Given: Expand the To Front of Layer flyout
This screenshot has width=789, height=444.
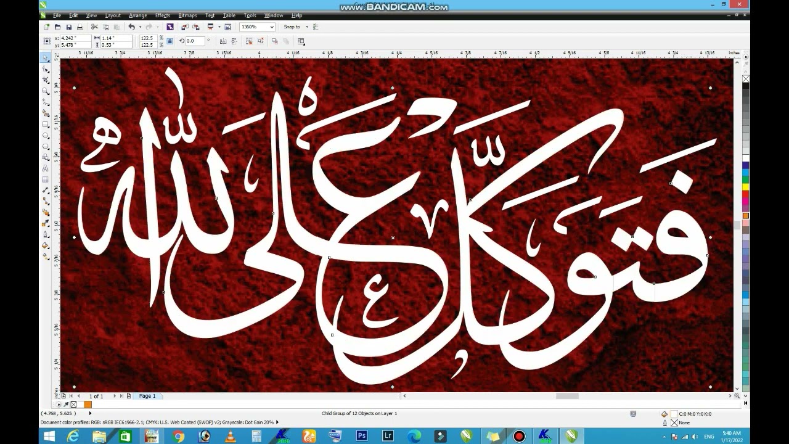Looking at the screenshot, I should click(x=301, y=41).
